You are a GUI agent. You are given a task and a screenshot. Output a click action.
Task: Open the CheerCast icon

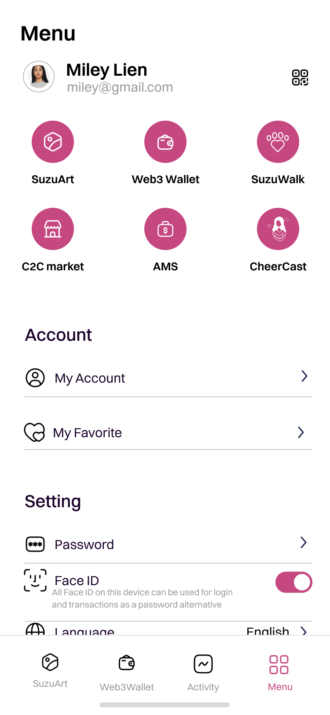pos(278,229)
